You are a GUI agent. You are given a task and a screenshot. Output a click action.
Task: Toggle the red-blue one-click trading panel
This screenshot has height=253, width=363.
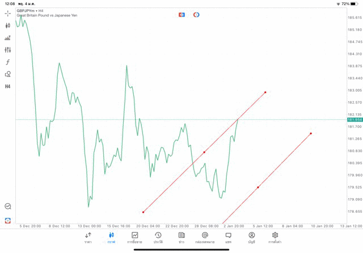tap(181, 14)
